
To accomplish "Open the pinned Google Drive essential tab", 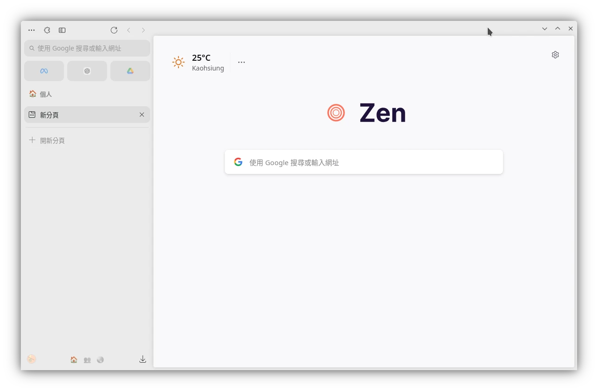I will coord(130,71).
